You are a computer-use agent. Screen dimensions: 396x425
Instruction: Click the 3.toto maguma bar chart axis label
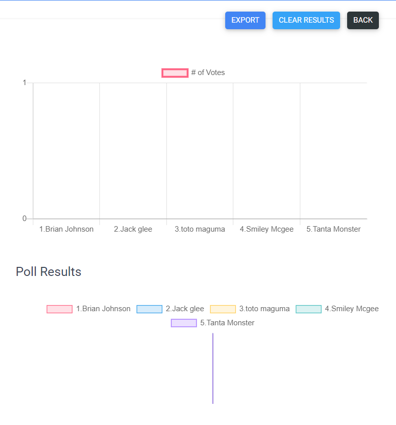coord(200,229)
